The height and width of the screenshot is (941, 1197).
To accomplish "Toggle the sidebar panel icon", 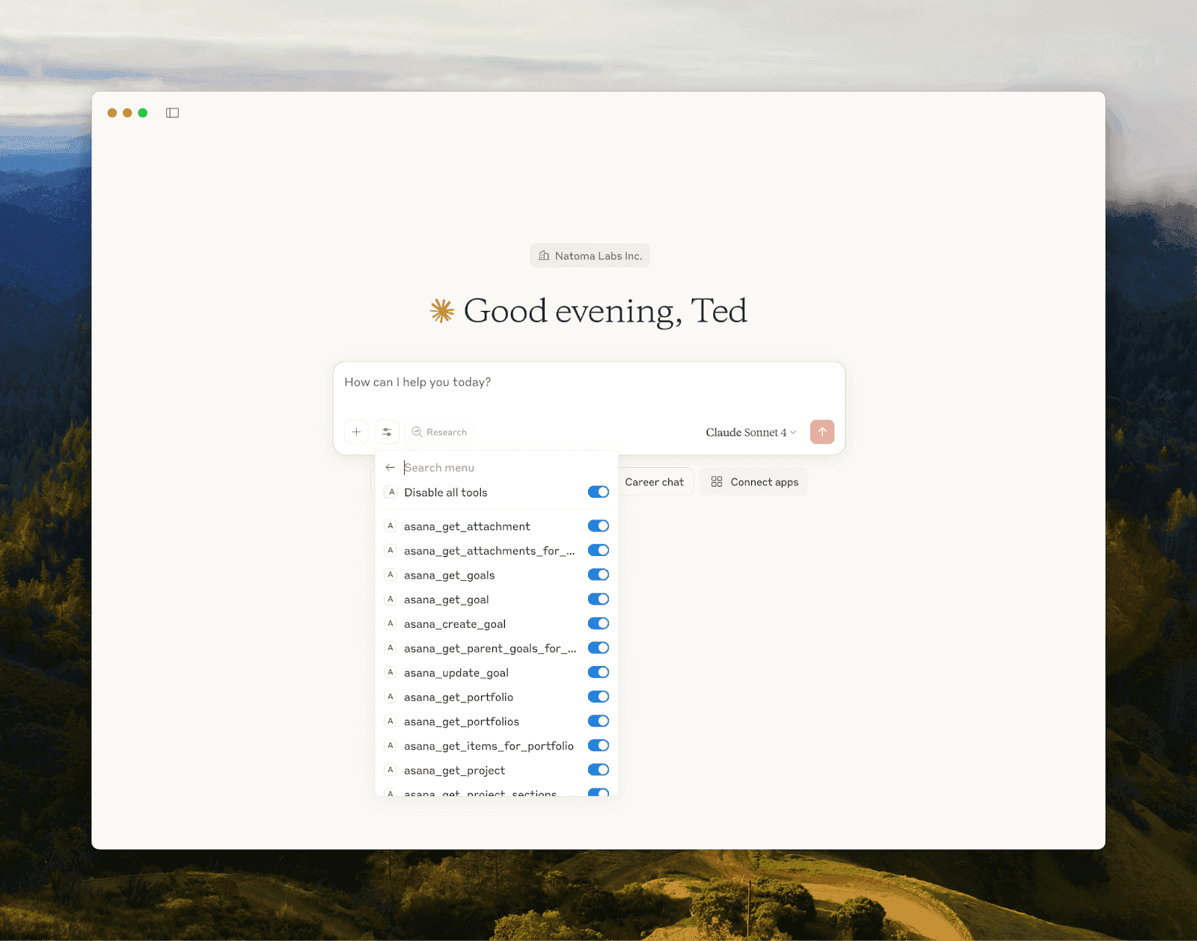I will click(x=172, y=113).
